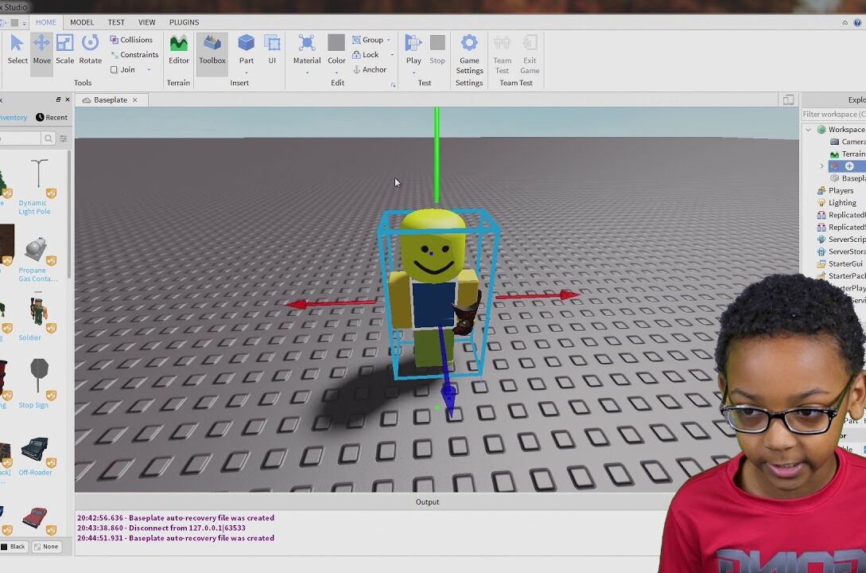866x573 pixels.
Task: Expand the selected model in Explorer
Action: [821, 166]
